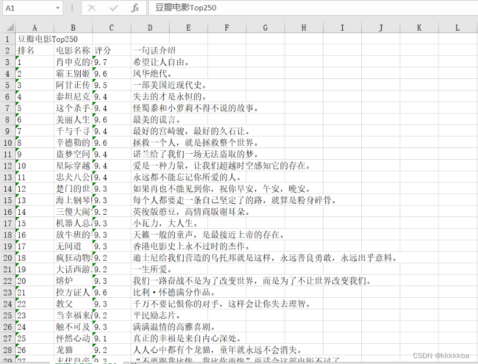Viewport: 478px width, 364px height.
Task: Click the 排名 header cell
Action: click(35, 51)
